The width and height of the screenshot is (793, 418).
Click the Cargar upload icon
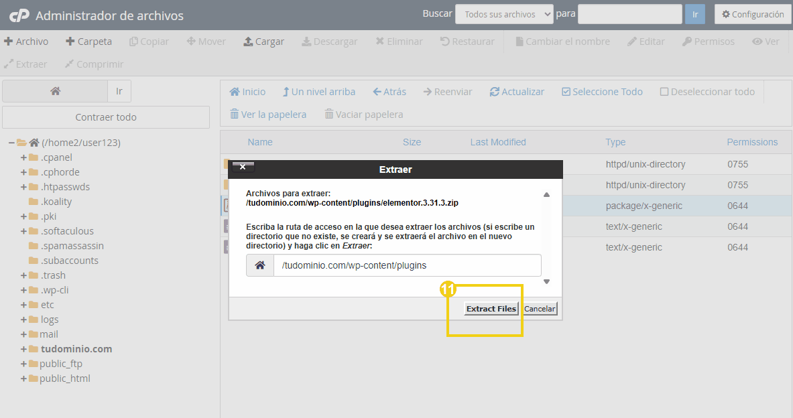248,42
